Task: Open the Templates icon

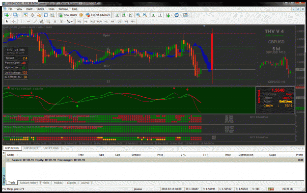Action: (x=185, y=15)
